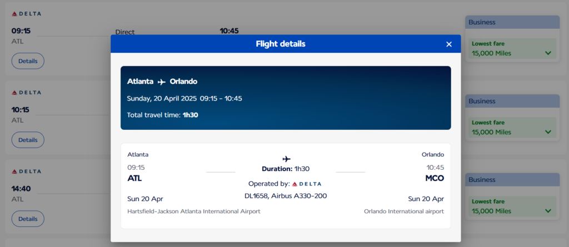Open Details for the 14:40 flight
This screenshot has height=247, width=569.
tap(28, 219)
